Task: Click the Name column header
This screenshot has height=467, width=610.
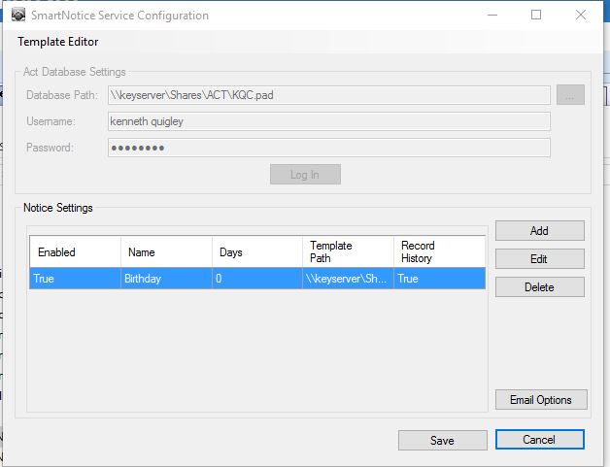Action: 166,252
